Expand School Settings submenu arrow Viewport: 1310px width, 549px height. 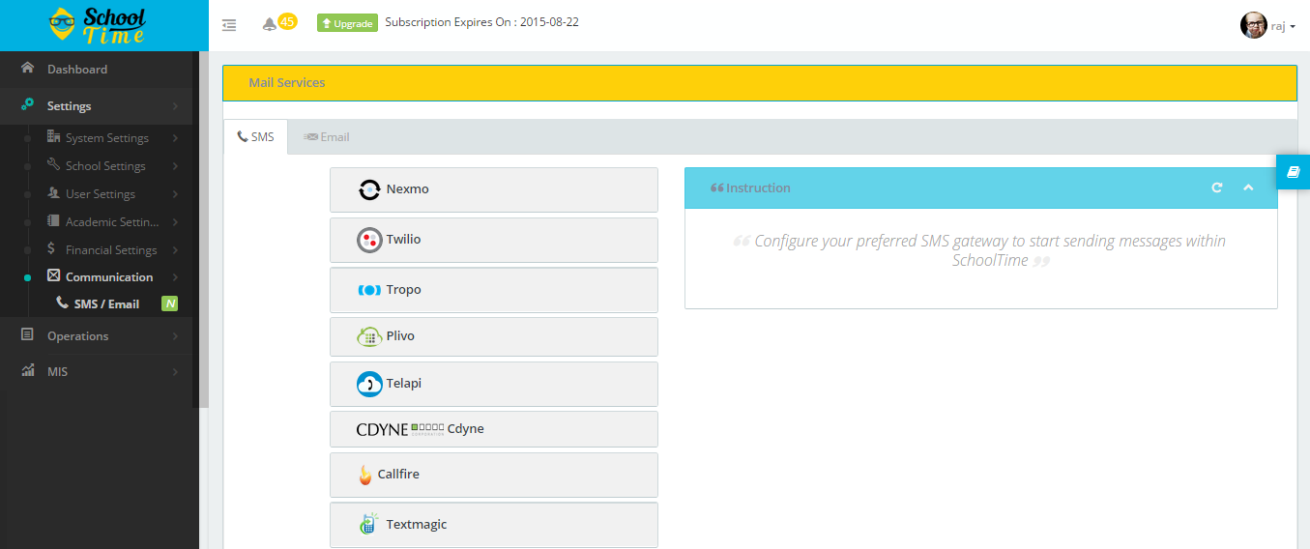(x=175, y=166)
